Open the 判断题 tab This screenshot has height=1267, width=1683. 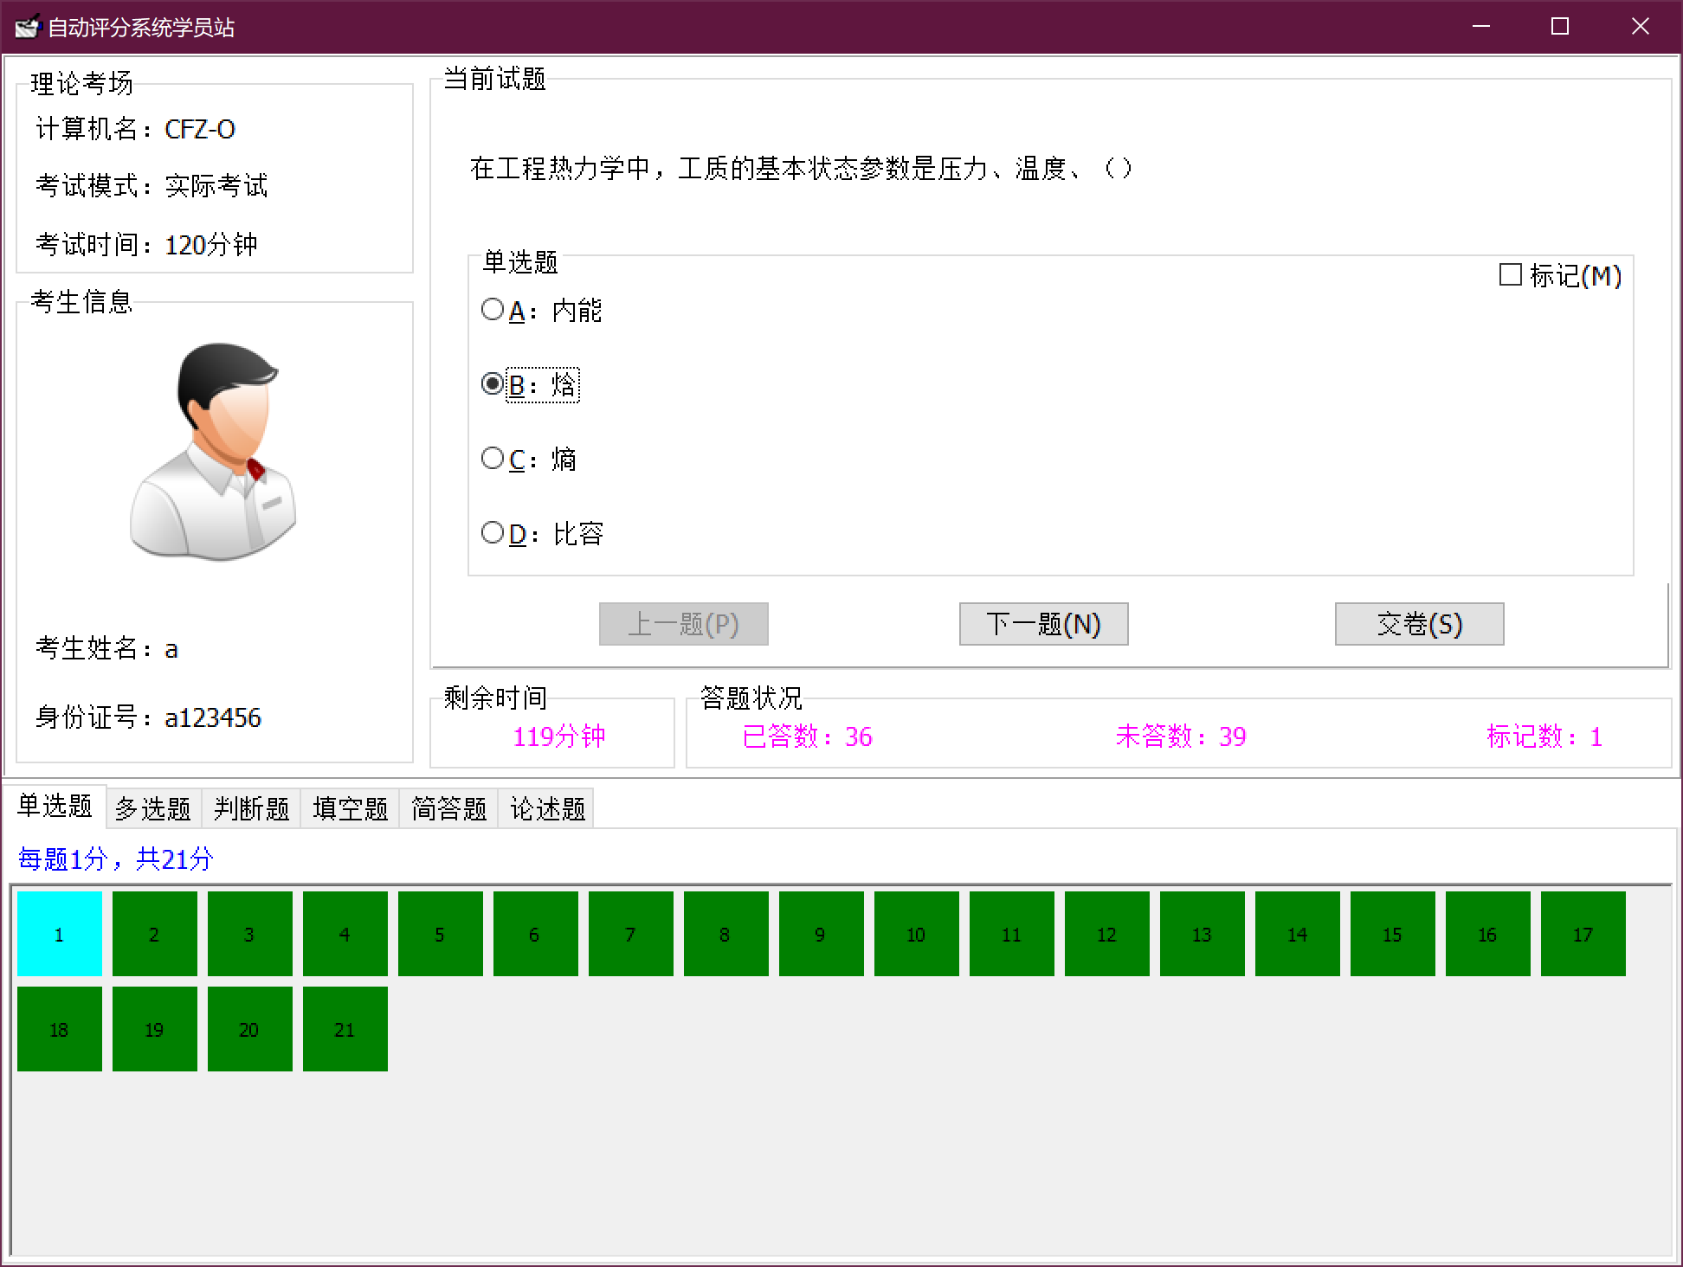[251, 809]
